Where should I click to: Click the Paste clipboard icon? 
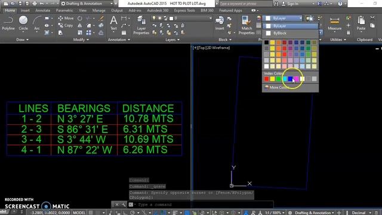(x=361, y=23)
